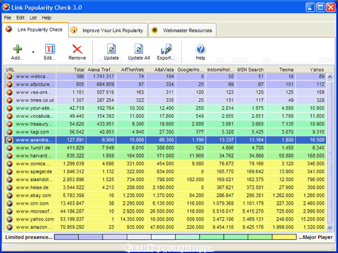Open the File menu

pyautogui.click(x=7, y=18)
